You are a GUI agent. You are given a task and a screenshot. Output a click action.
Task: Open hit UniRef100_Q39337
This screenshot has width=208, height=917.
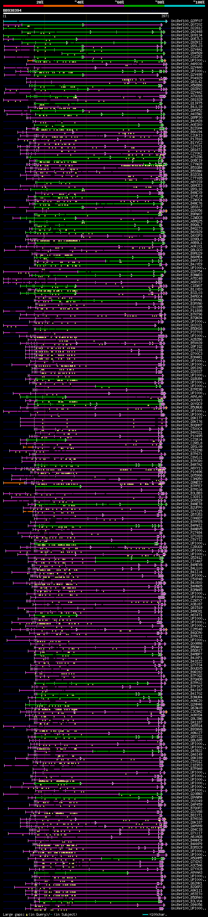coord(187,371)
